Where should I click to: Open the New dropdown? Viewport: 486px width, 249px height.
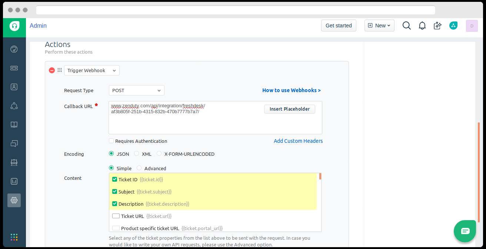click(379, 26)
